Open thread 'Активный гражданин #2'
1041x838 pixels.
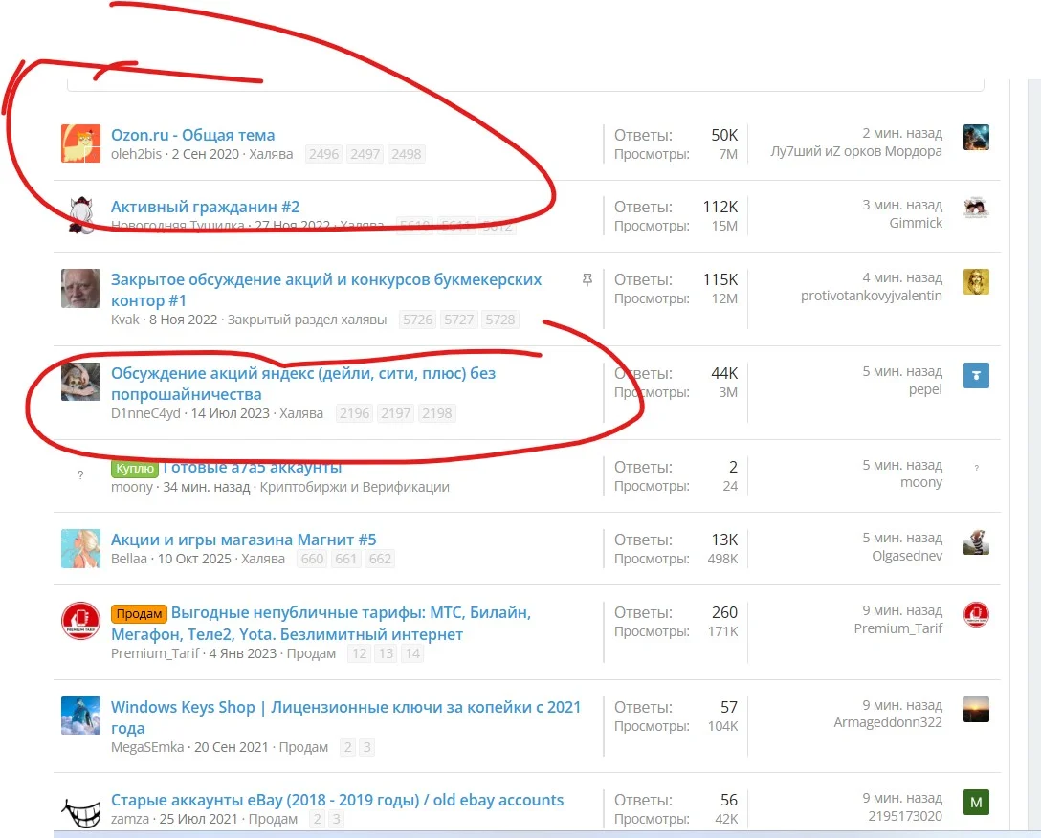205,207
